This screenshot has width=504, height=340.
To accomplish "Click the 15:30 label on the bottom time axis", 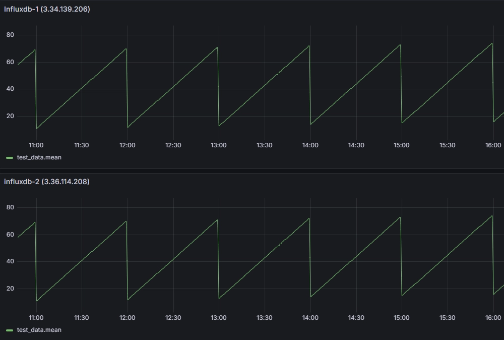I will pyautogui.click(x=447, y=317).
